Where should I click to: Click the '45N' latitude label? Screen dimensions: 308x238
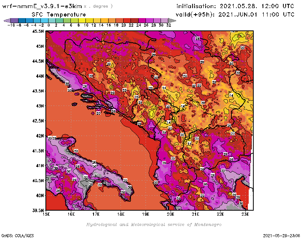click(40, 46)
